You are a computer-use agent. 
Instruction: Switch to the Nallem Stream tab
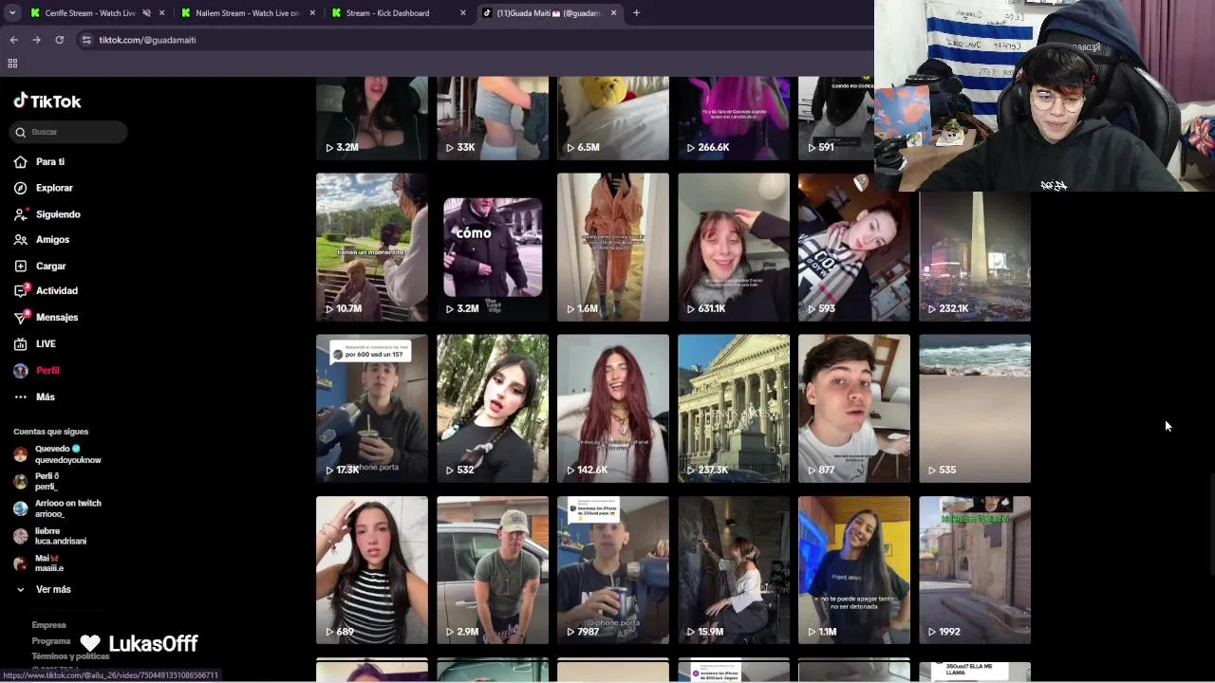(x=249, y=13)
